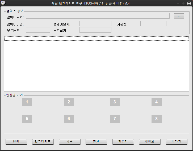Screen dimensions: 193x151
Task: Click connected device slot 2
Action: 69,102
